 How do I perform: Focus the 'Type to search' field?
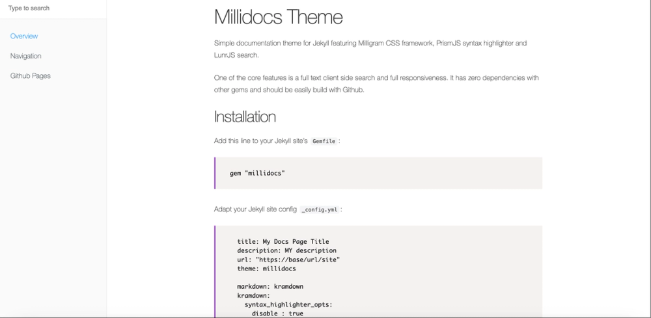point(53,8)
